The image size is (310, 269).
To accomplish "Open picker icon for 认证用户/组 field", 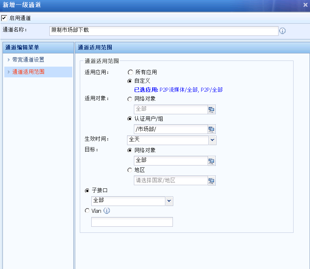I will point(212,129).
